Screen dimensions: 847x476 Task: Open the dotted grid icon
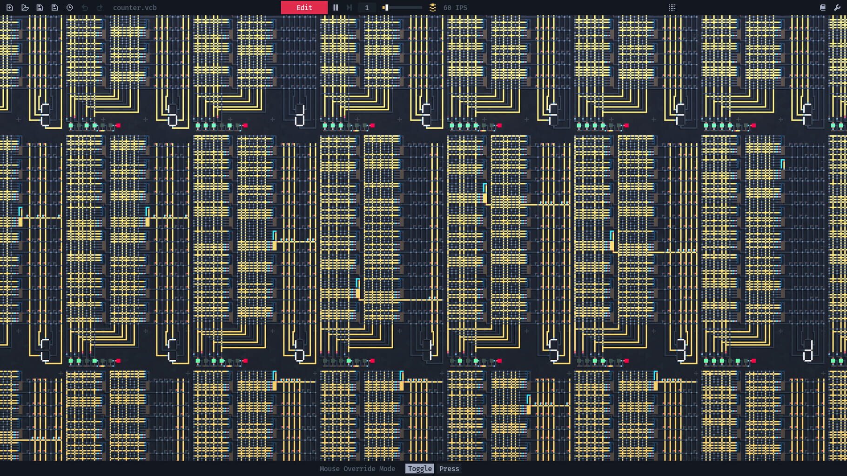(672, 7)
